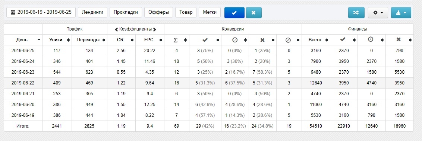Open the День column dropdown

pyautogui.click(x=39, y=40)
